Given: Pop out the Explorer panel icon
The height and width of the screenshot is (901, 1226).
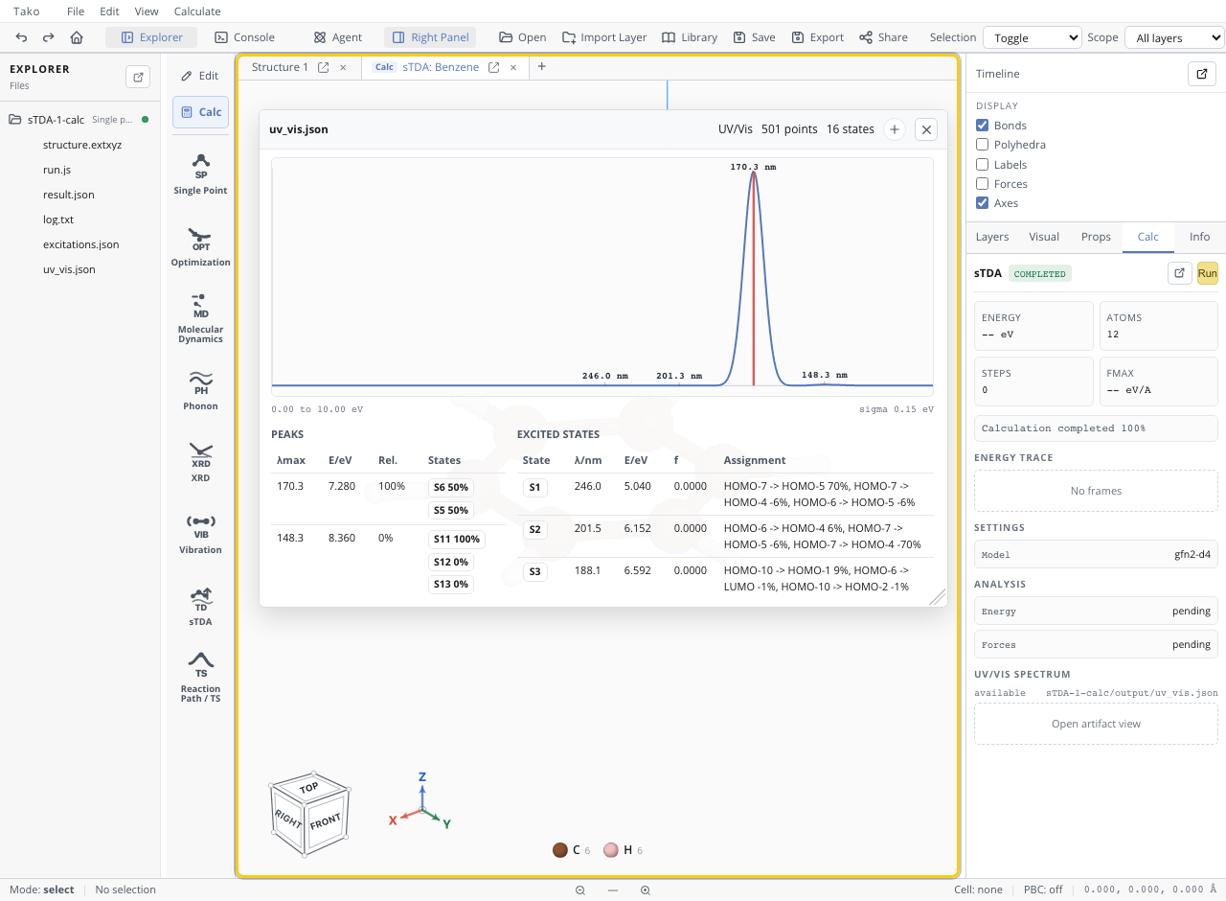Looking at the screenshot, I should pos(138,77).
